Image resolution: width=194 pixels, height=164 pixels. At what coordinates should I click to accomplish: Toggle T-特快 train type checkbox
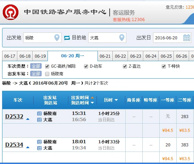pyautogui.click(x=164, y=66)
